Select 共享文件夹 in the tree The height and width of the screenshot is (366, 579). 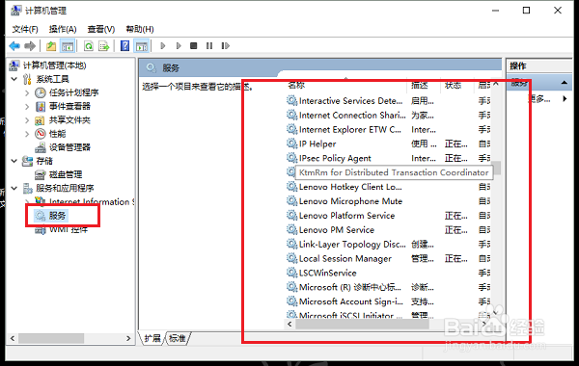[x=69, y=119]
